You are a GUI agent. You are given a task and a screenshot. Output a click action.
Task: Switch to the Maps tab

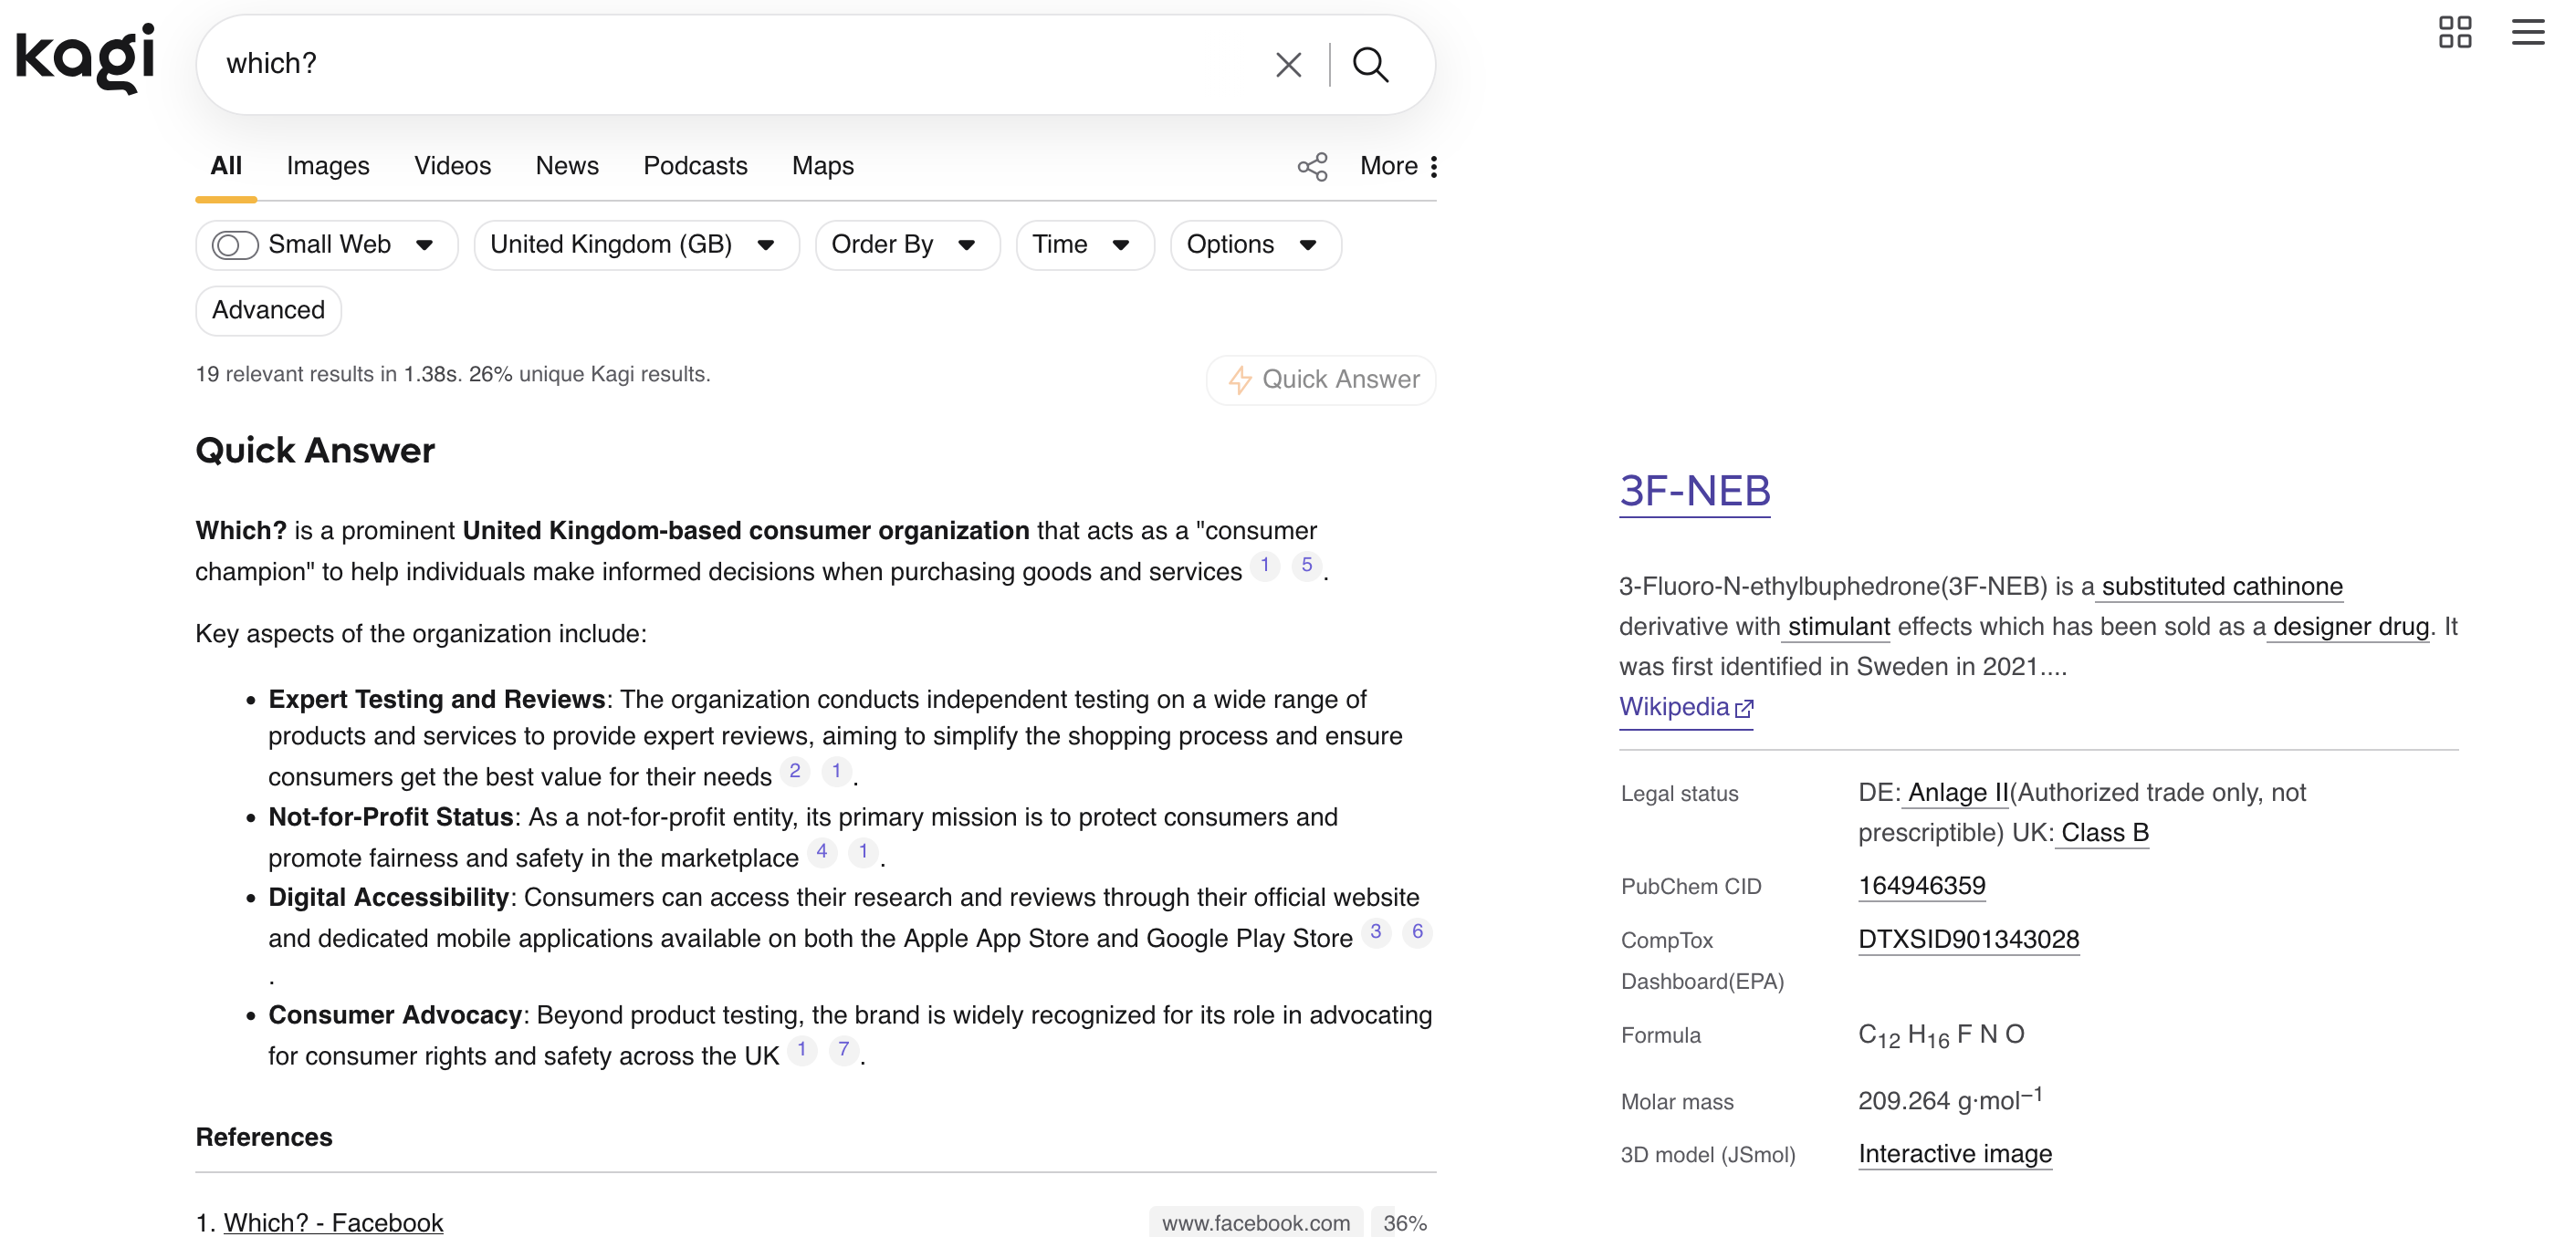(x=823, y=166)
